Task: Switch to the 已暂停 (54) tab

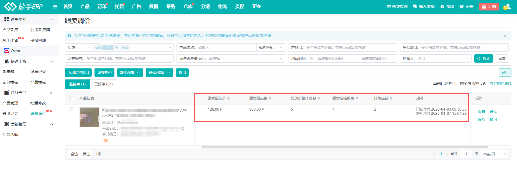Action: pyautogui.click(x=103, y=84)
